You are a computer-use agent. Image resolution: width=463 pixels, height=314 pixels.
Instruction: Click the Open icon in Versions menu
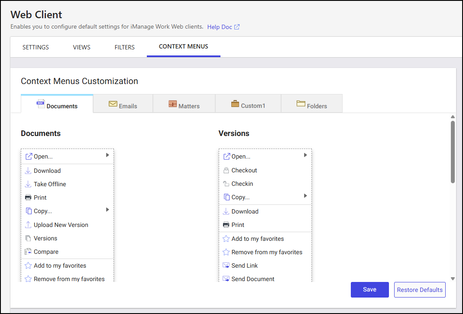tap(226, 156)
